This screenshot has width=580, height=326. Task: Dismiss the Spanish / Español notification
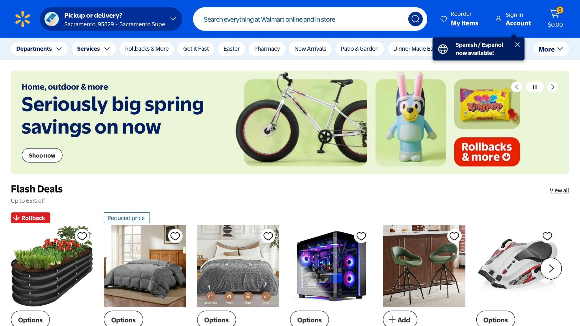tap(517, 45)
